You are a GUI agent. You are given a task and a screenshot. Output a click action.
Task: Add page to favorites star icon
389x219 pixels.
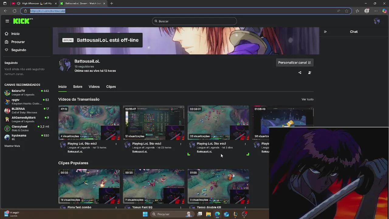click(x=347, y=11)
